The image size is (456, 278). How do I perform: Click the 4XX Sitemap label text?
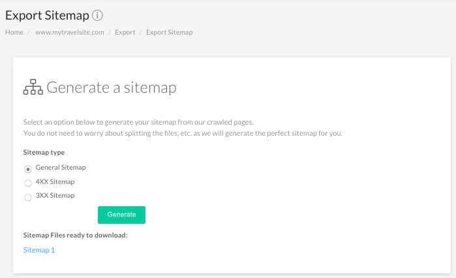[x=55, y=182]
